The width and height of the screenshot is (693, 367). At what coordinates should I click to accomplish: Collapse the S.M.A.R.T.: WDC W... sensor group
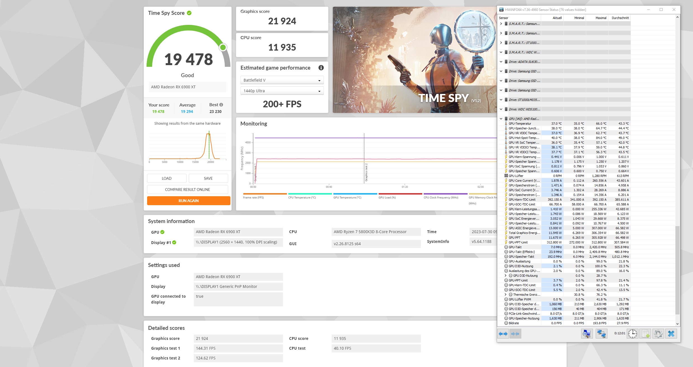click(501, 52)
